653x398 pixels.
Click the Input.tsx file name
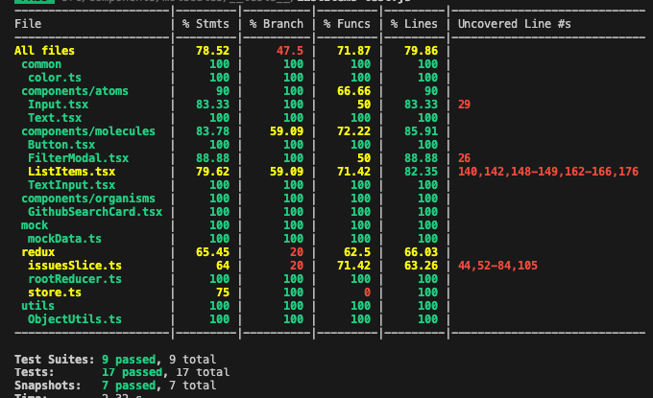click(x=58, y=105)
